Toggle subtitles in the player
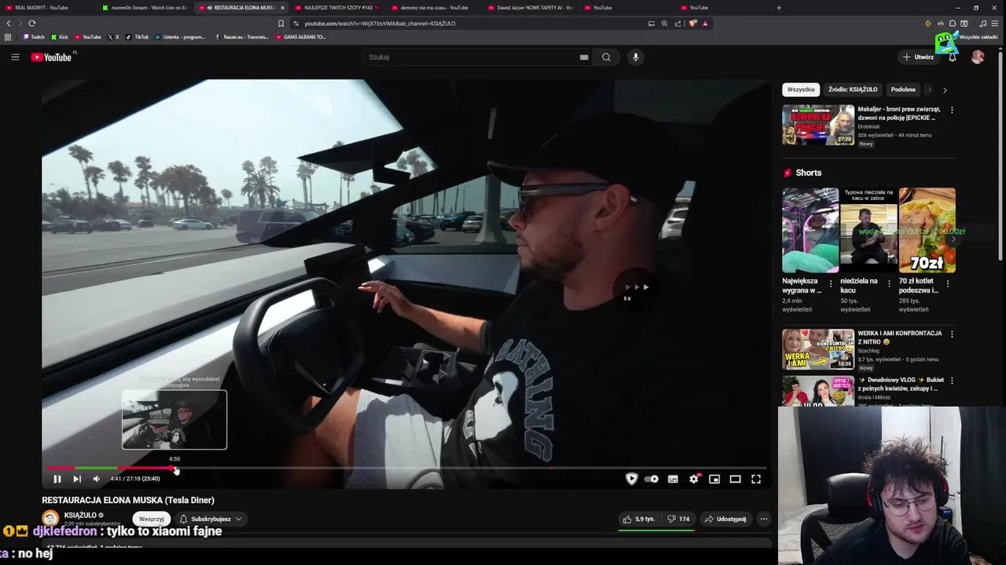The height and width of the screenshot is (565, 1006). click(673, 479)
